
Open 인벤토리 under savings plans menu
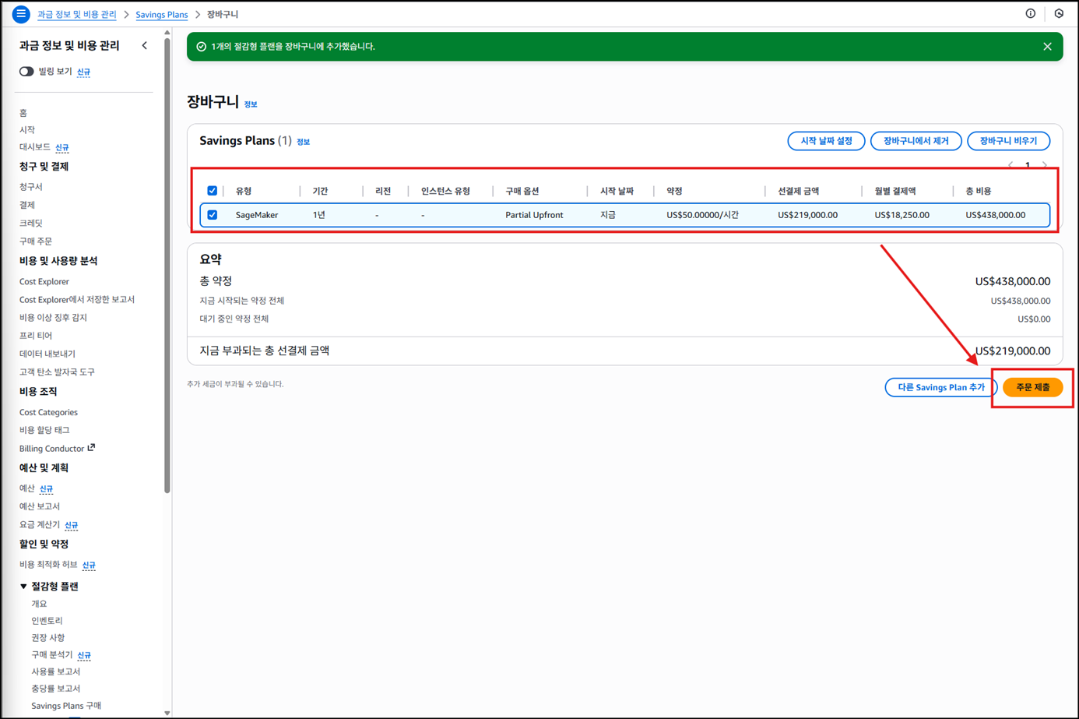[47, 621]
